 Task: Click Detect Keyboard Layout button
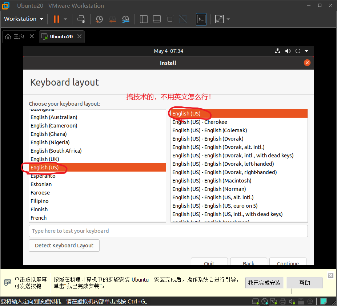[64, 246]
